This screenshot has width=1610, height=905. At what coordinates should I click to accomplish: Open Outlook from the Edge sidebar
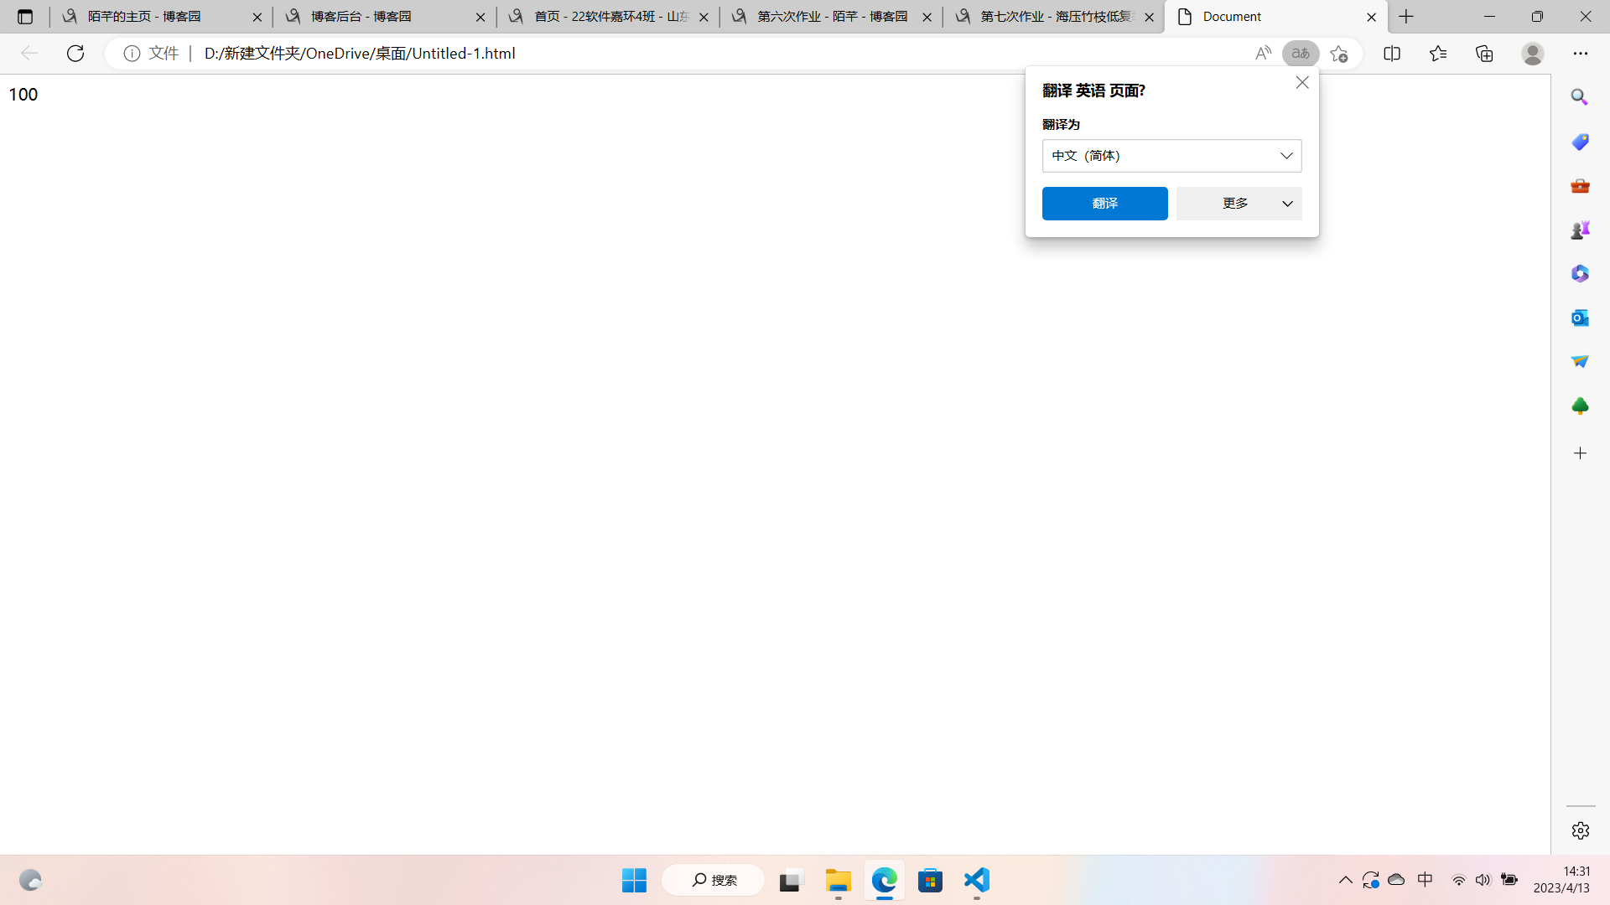(1580, 318)
